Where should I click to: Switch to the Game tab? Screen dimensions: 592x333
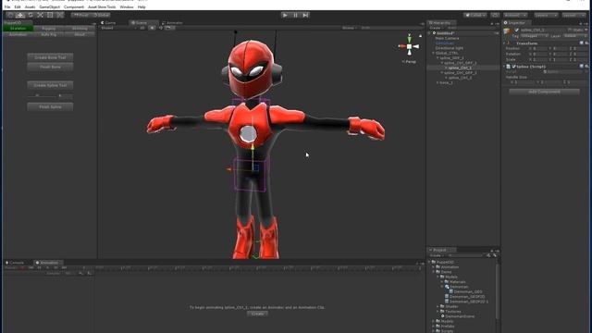(x=108, y=22)
